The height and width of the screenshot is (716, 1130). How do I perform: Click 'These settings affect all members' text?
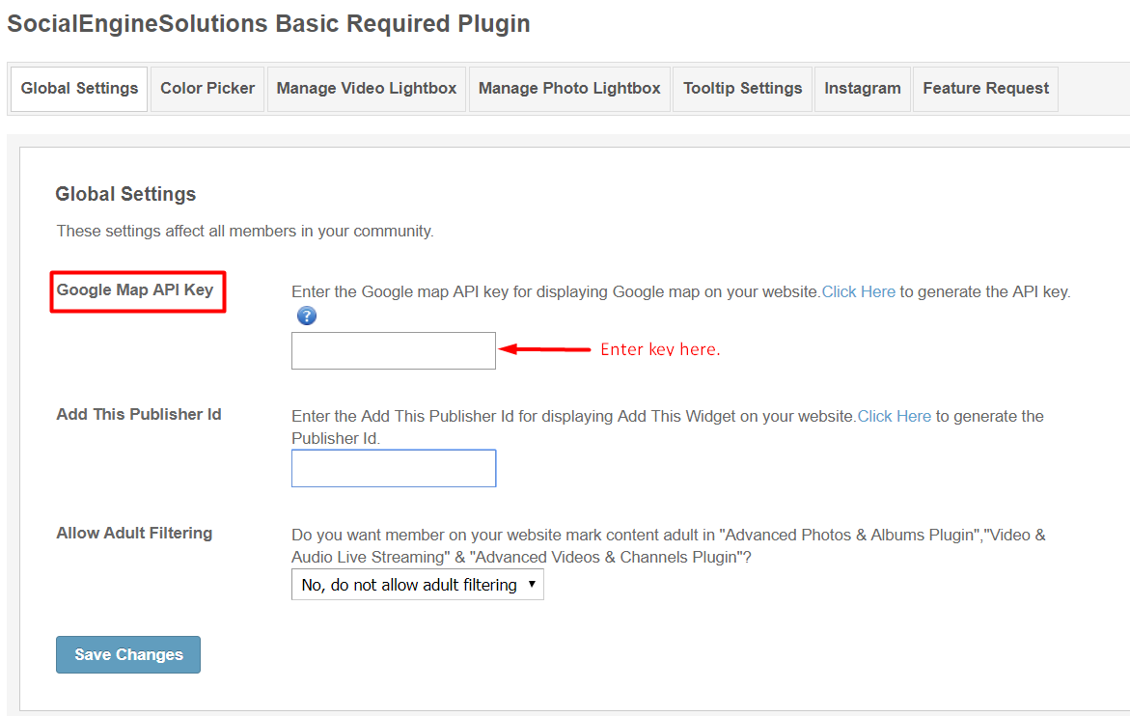coord(245,232)
